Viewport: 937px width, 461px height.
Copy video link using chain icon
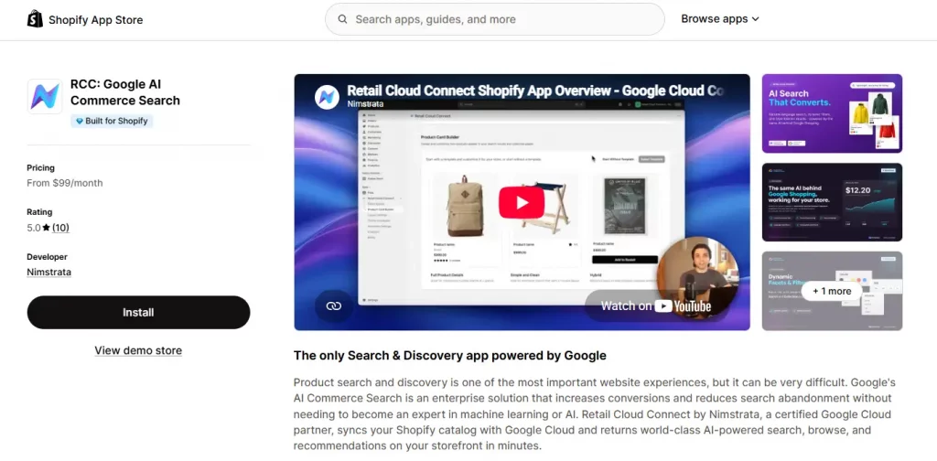(333, 306)
